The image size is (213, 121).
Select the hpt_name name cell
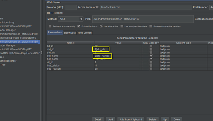pyautogui.click(x=71, y=59)
